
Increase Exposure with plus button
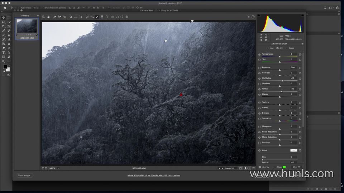coord(300,68)
